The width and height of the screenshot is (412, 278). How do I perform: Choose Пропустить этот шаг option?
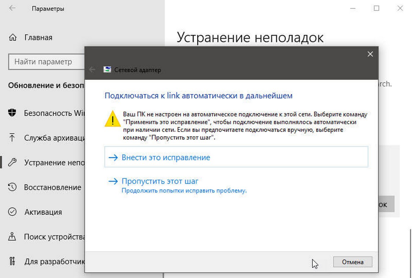[160, 181]
